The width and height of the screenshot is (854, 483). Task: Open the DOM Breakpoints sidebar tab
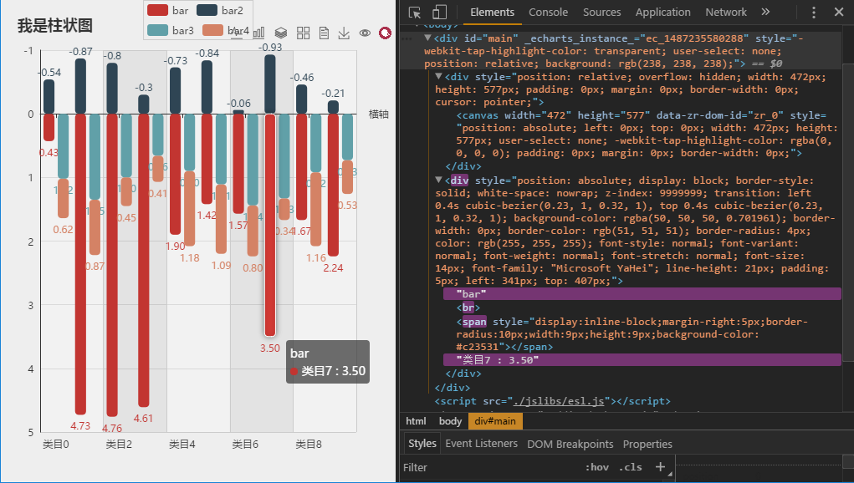tap(570, 444)
